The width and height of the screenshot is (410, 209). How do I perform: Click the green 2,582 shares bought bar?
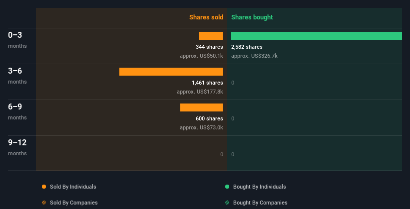[317, 36]
